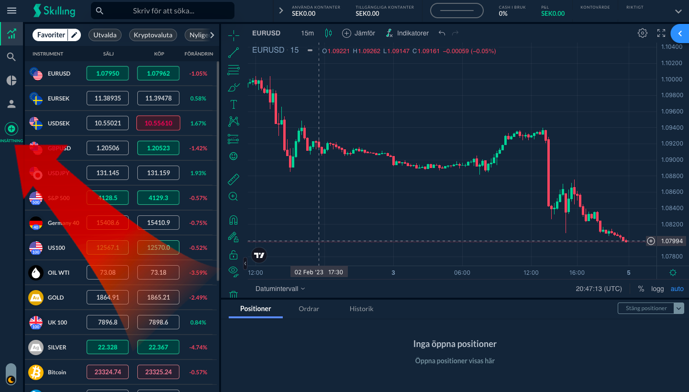Image resolution: width=689 pixels, height=392 pixels.
Task: Select the Text annotation tool
Action: (x=233, y=104)
